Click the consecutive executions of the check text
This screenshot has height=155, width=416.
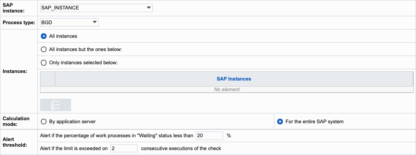pos(181,148)
